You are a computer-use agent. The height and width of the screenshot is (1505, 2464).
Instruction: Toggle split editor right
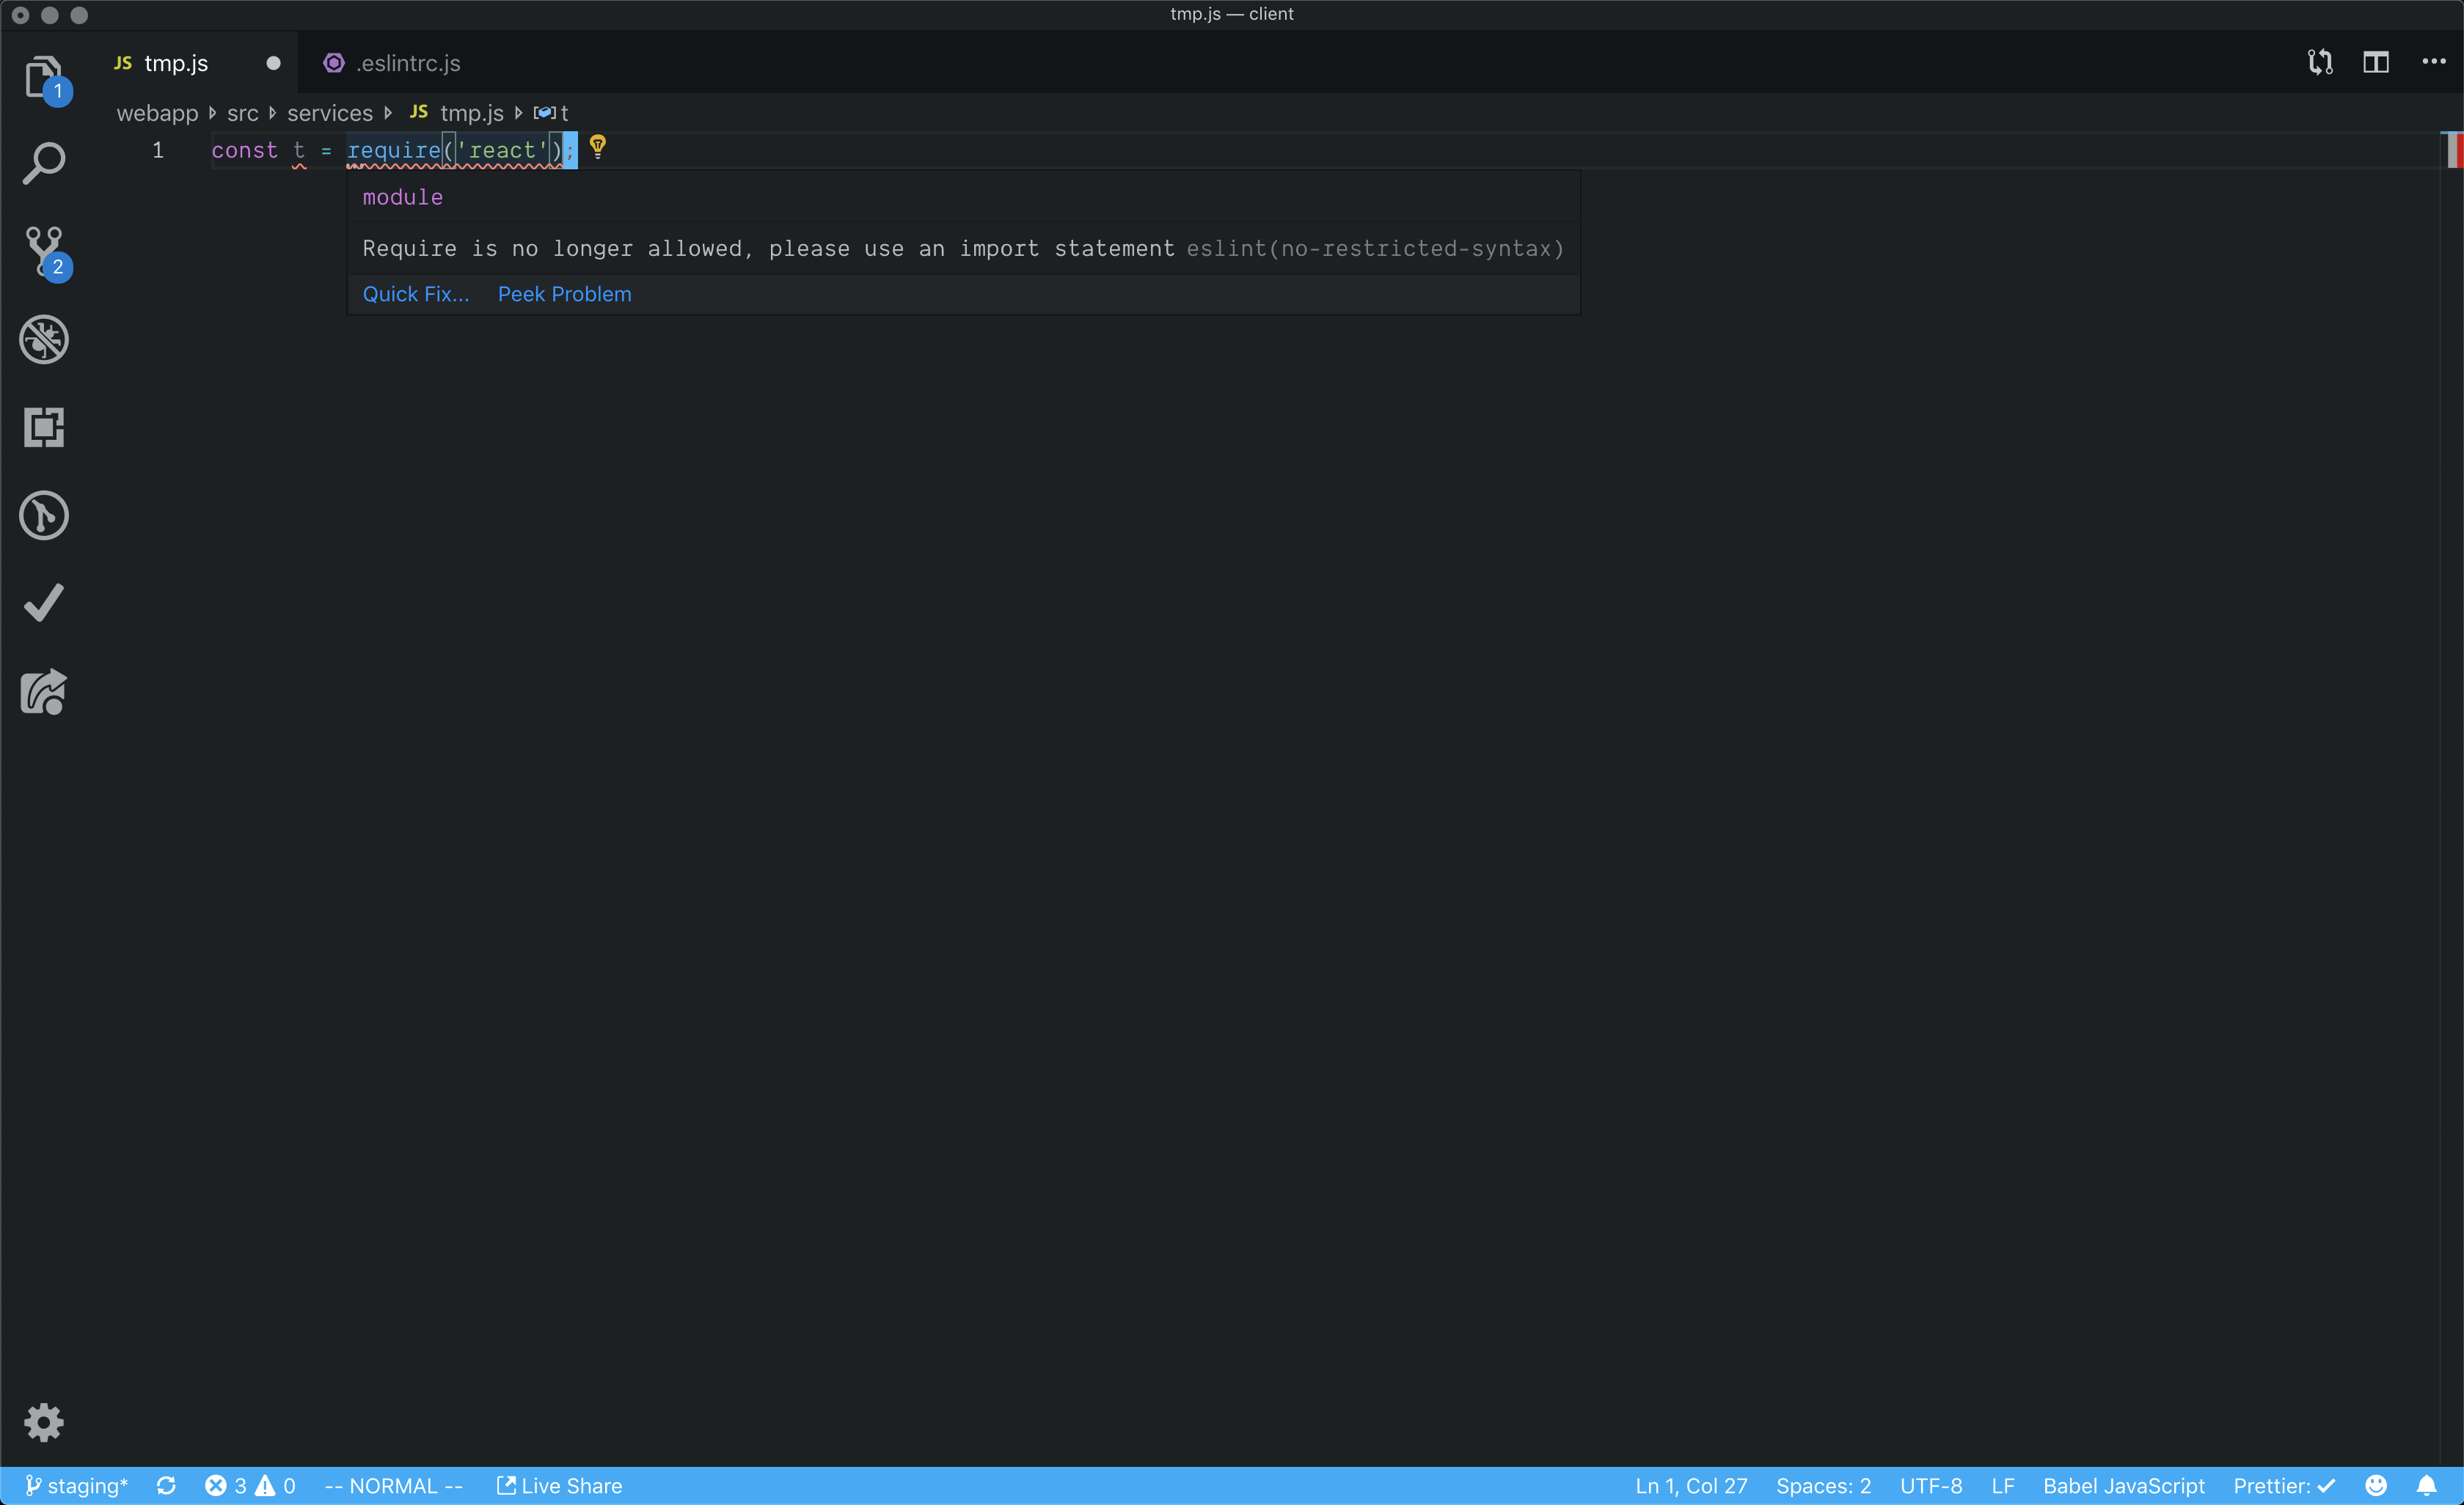(2375, 62)
